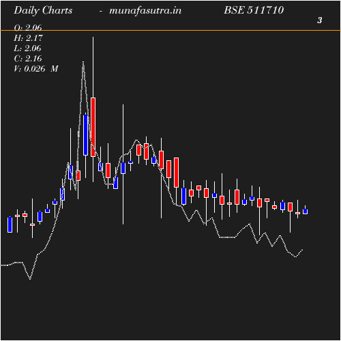The width and height of the screenshot is (341, 341).
Task: Click the high price 'H: 2.17' value
Action: point(28,38)
